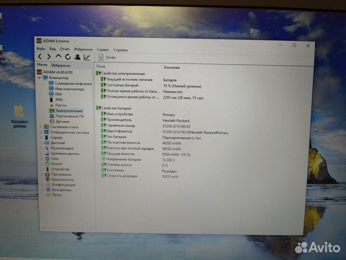Open the Вид menu
Viewport: 346px width, 260px height.
(x=53, y=49)
